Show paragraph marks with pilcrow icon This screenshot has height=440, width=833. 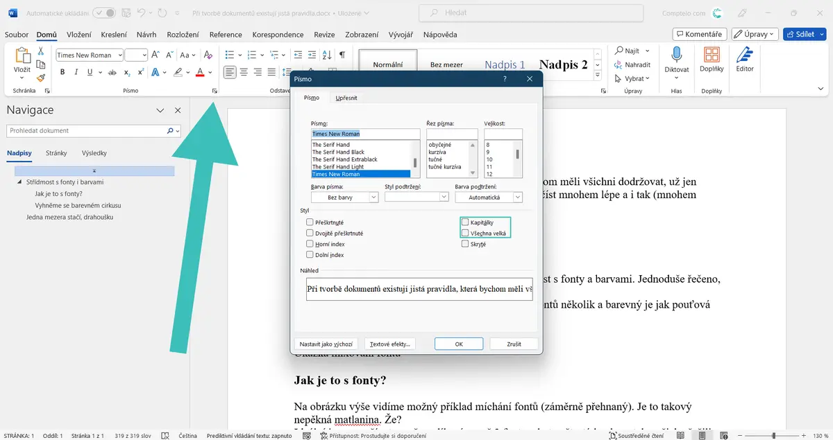(x=342, y=55)
